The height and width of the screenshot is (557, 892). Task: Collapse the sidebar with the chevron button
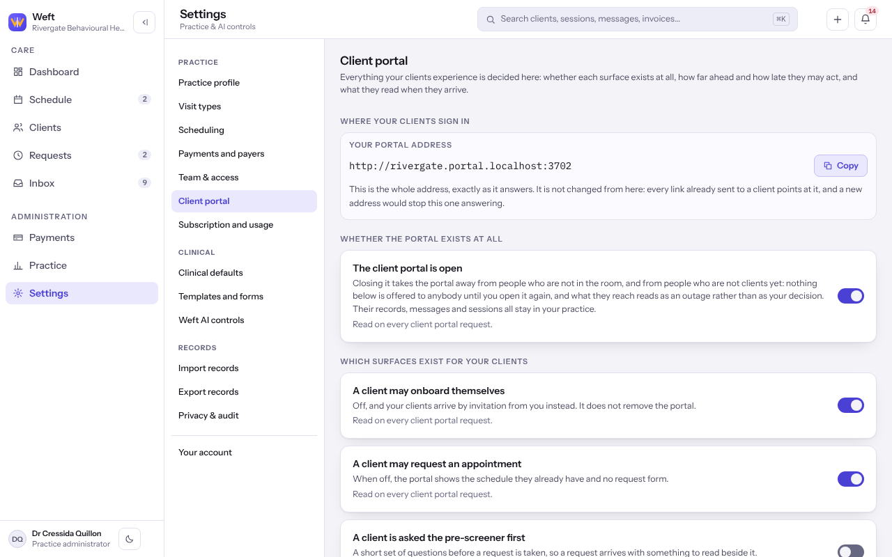pyautogui.click(x=144, y=22)
